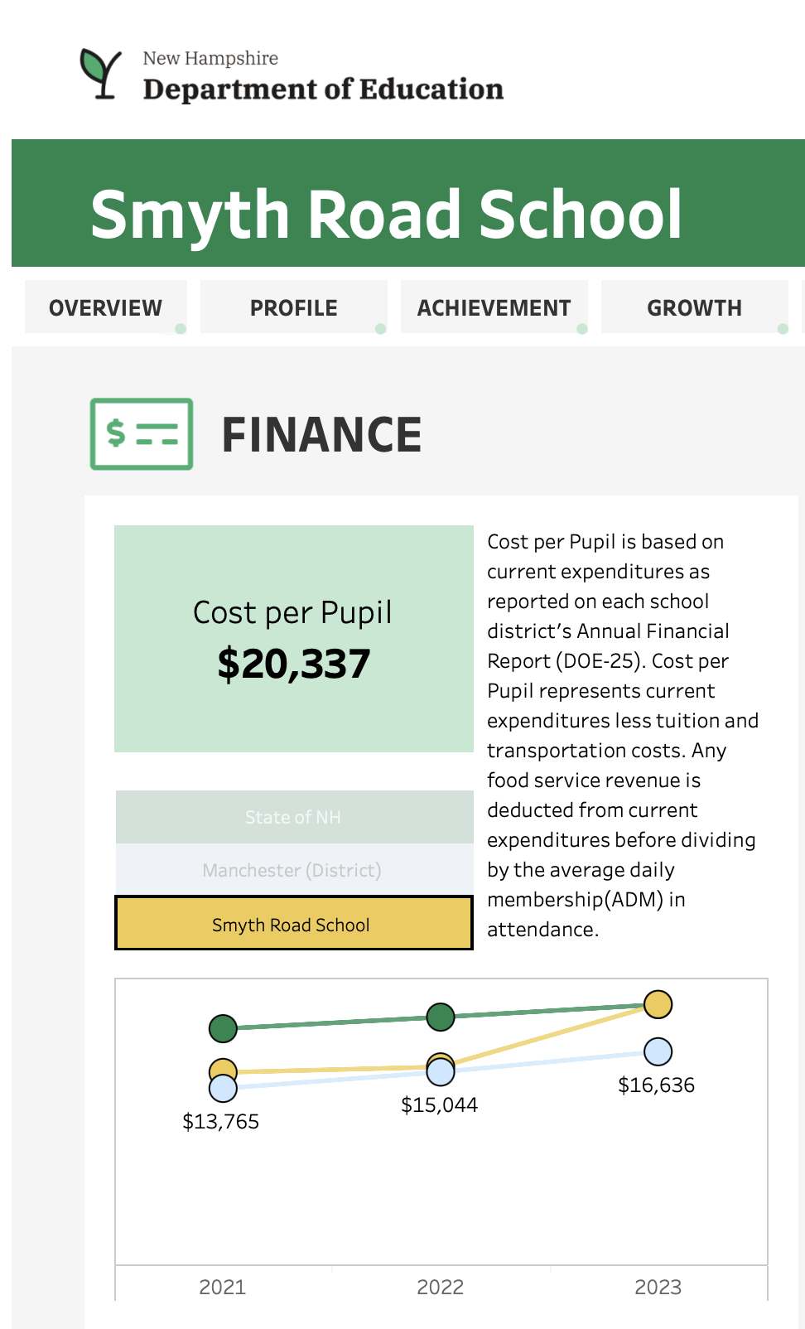Select the Growth tab
Image resolution: width=805 pixels, height=1329 pixels.
pos(695,308)
